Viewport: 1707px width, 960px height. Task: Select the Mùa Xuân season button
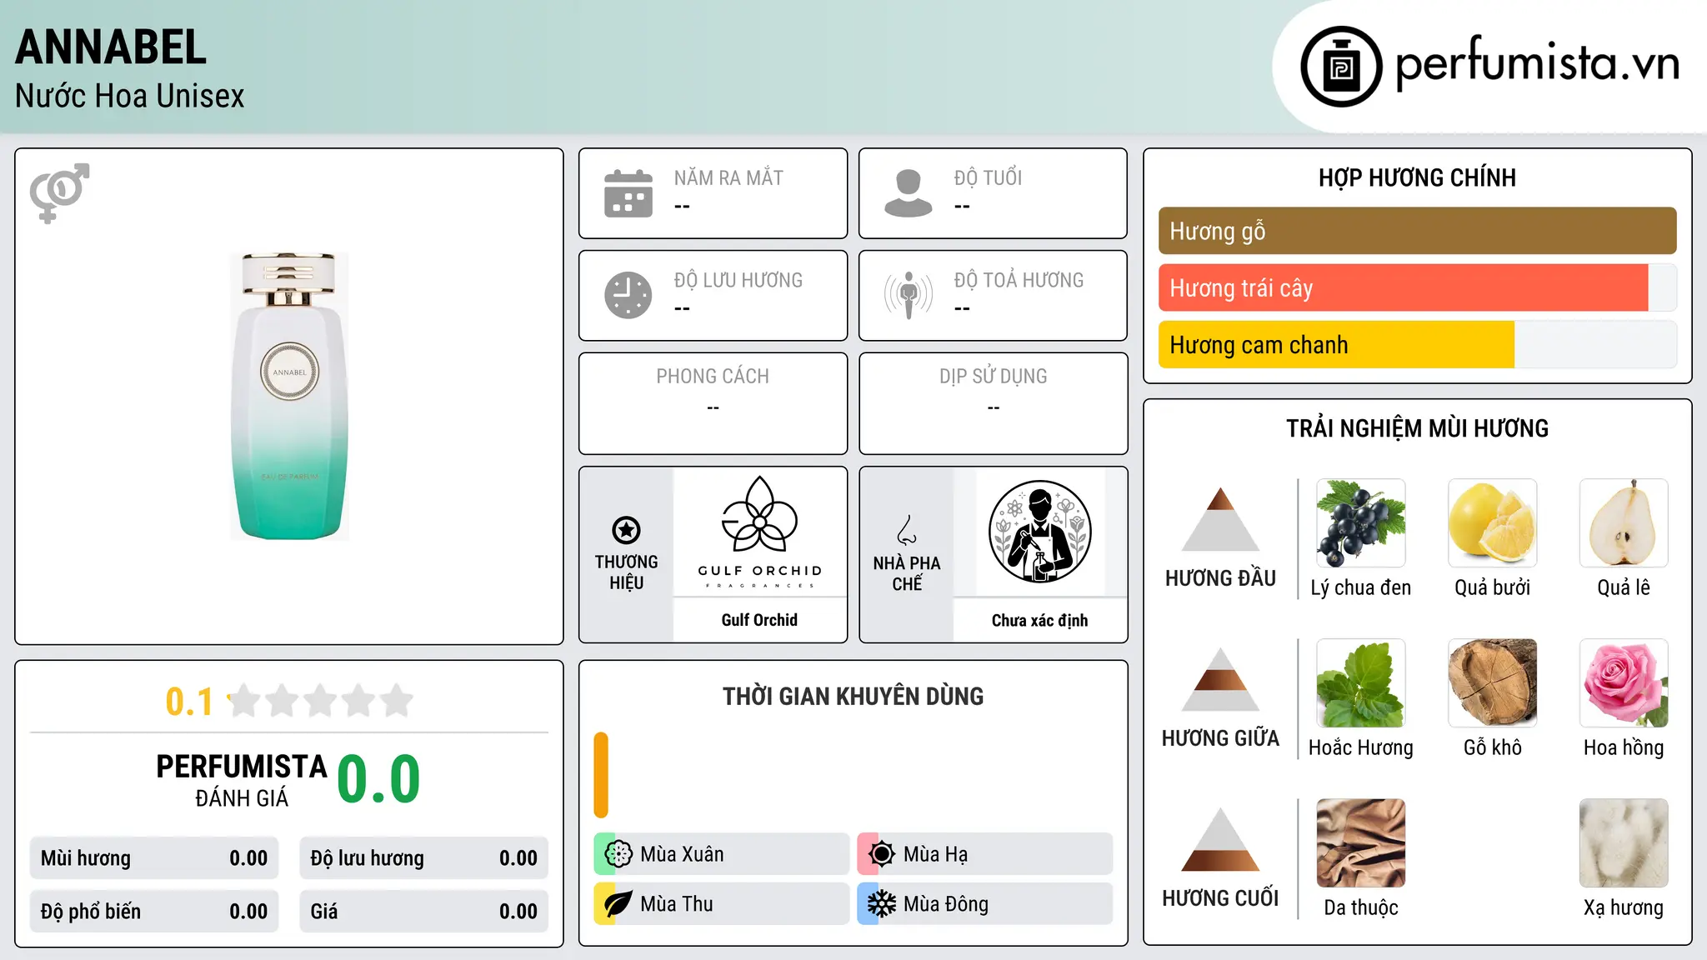pos(722,854)
